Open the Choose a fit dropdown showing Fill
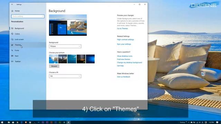221x124 pixels. click(x=65, y=76)
